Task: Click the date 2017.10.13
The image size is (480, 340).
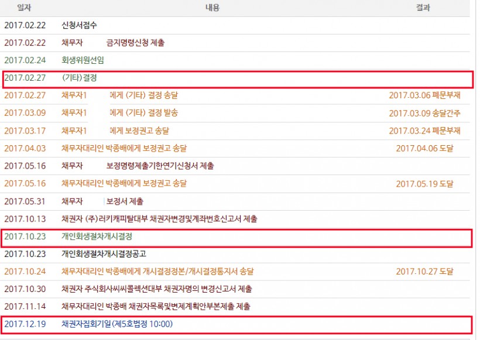Action: pyautogui.click(x=25, y=219)
